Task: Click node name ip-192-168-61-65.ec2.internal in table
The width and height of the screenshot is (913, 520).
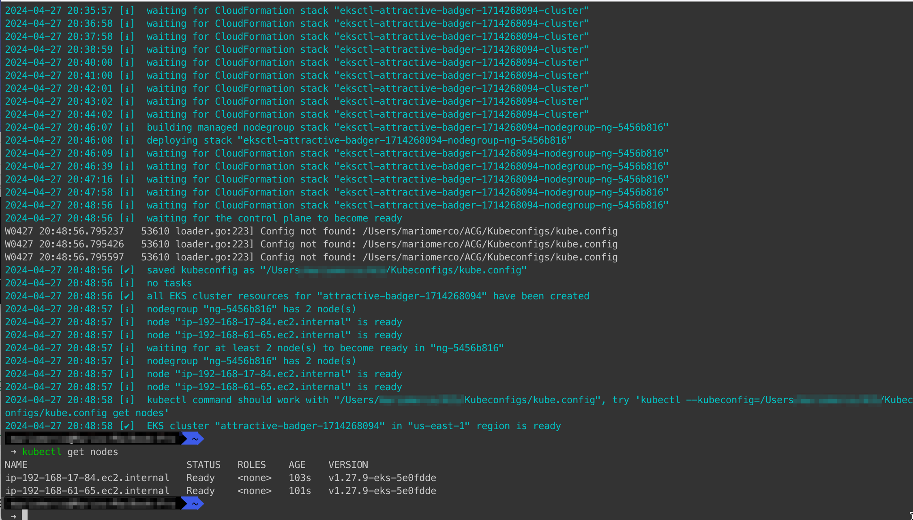Action: pyautogui.click(x=87, y=491)
